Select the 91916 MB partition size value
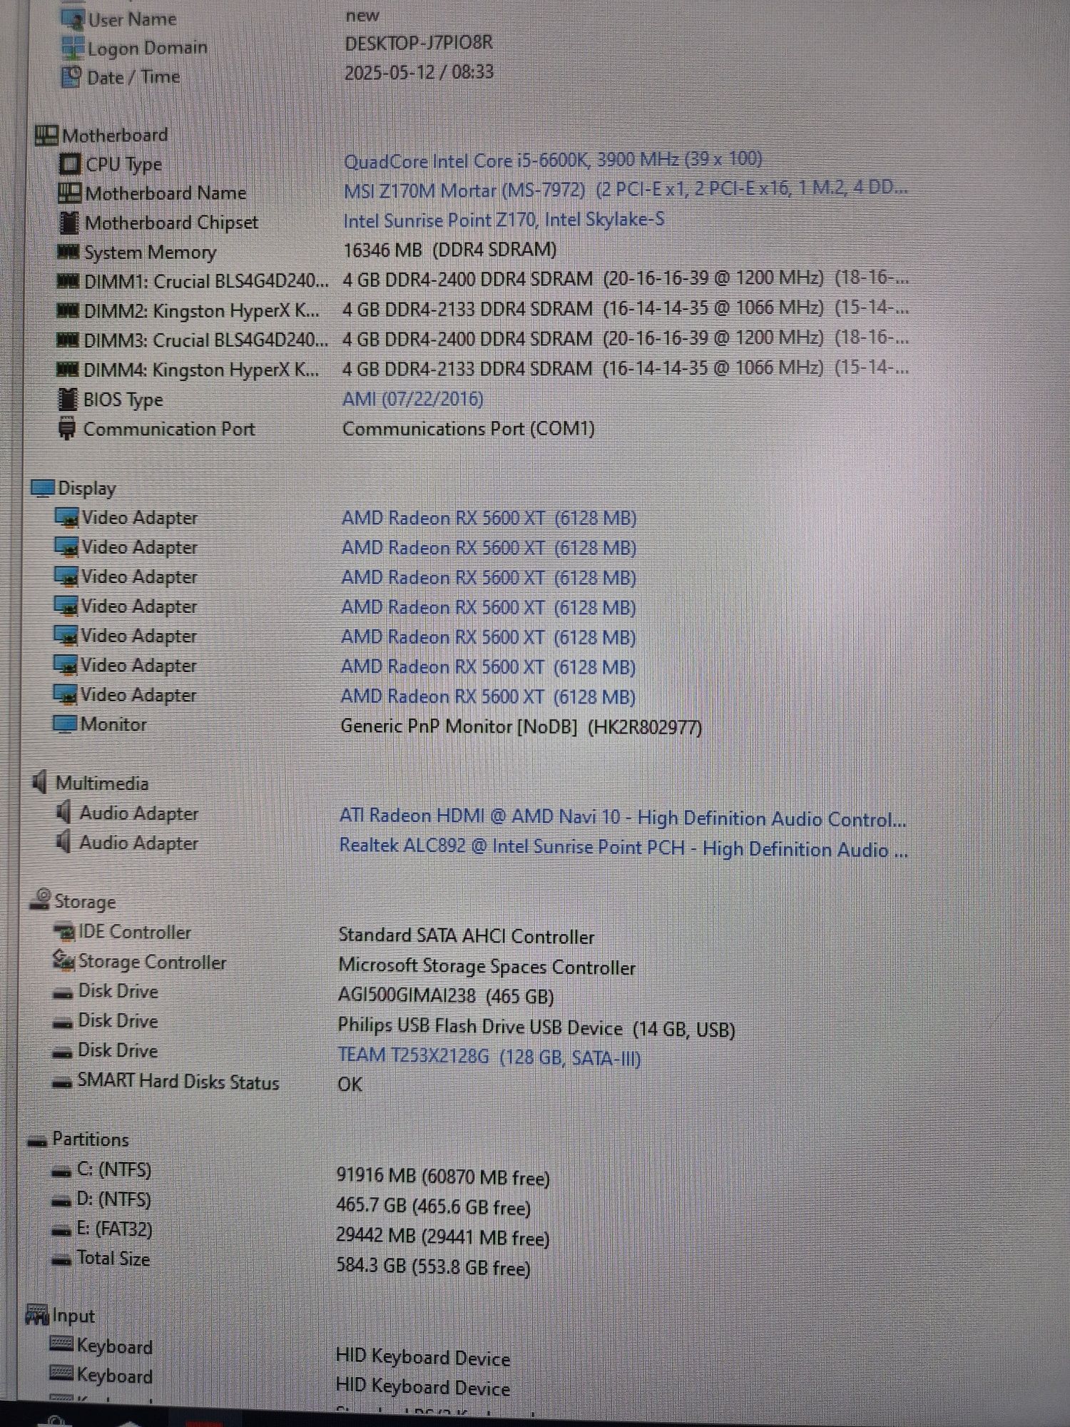 tap(442, 1177)
